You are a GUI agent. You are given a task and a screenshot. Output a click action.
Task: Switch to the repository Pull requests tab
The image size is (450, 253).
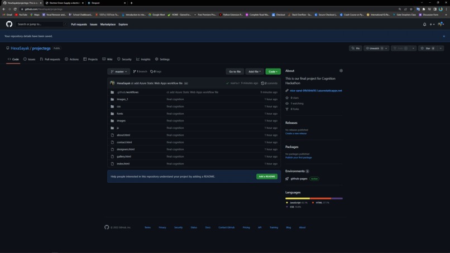coord(50,59)
